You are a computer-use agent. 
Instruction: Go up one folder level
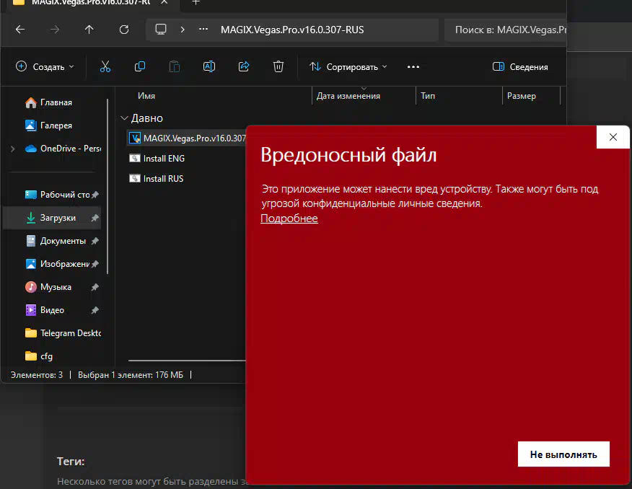89,30
